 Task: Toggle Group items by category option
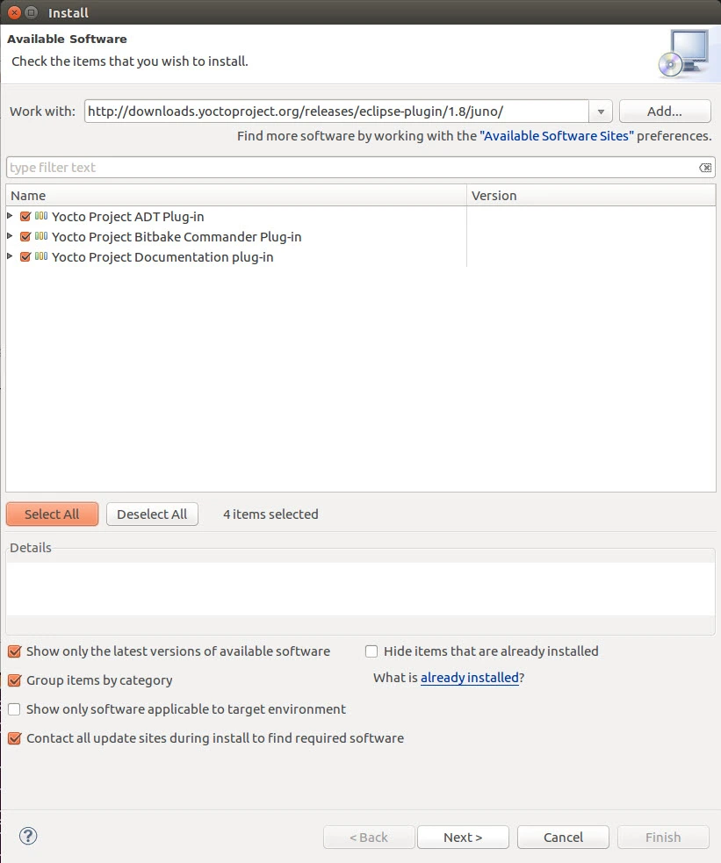pyautogui.click(x=14, y=680)
